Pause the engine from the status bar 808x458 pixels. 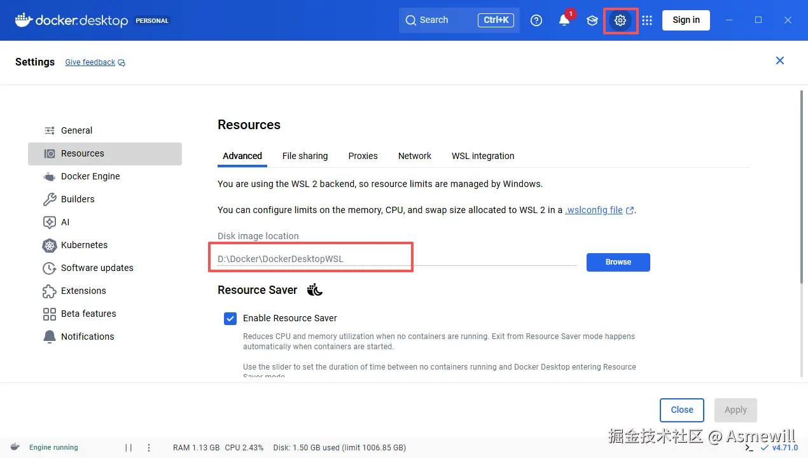[x=129, y=448]
